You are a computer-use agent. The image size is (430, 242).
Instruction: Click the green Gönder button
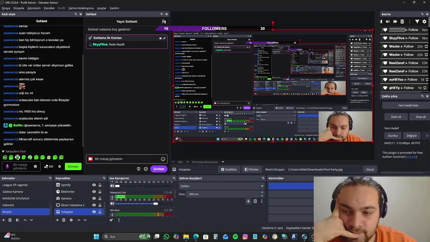[x=73, y=166]
